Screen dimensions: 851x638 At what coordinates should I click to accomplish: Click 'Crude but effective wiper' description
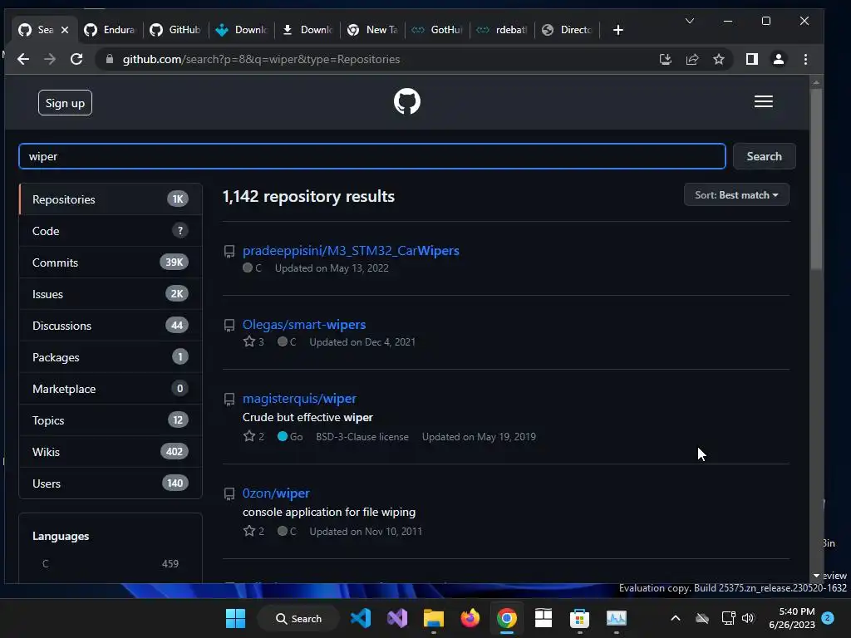click(x=307, y=417)
